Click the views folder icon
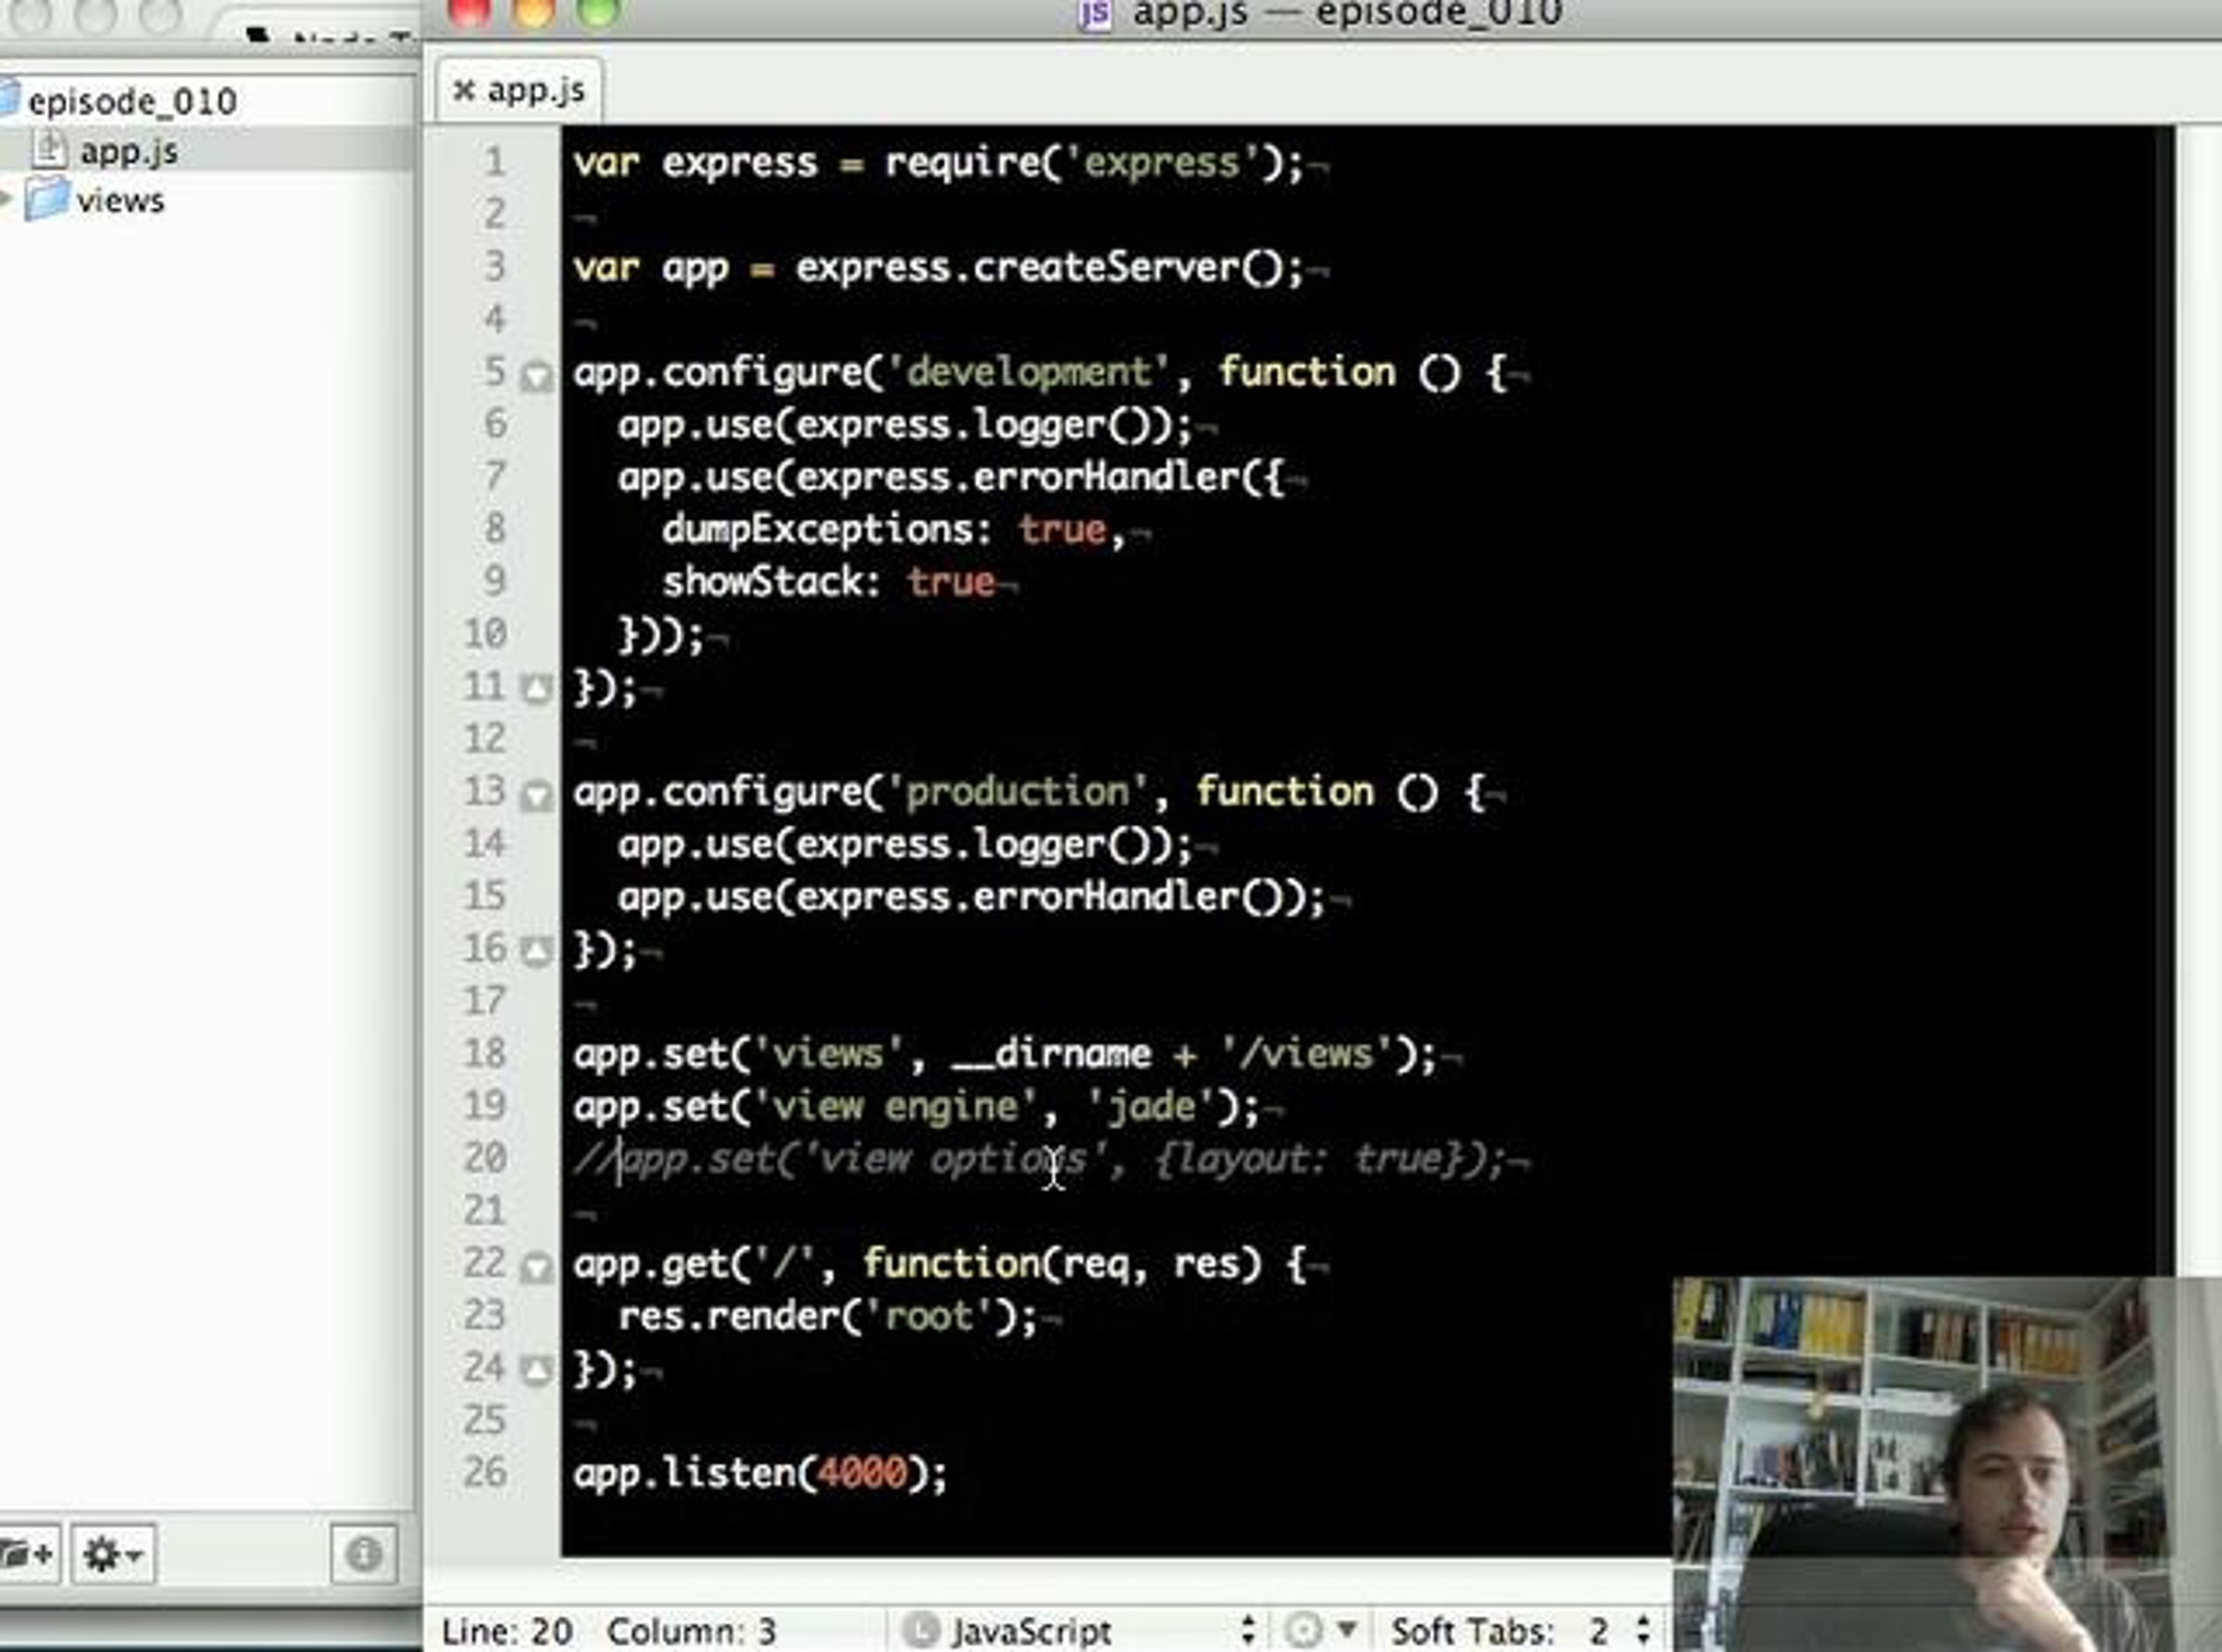2222x1652 pixels. click(47, 200)
